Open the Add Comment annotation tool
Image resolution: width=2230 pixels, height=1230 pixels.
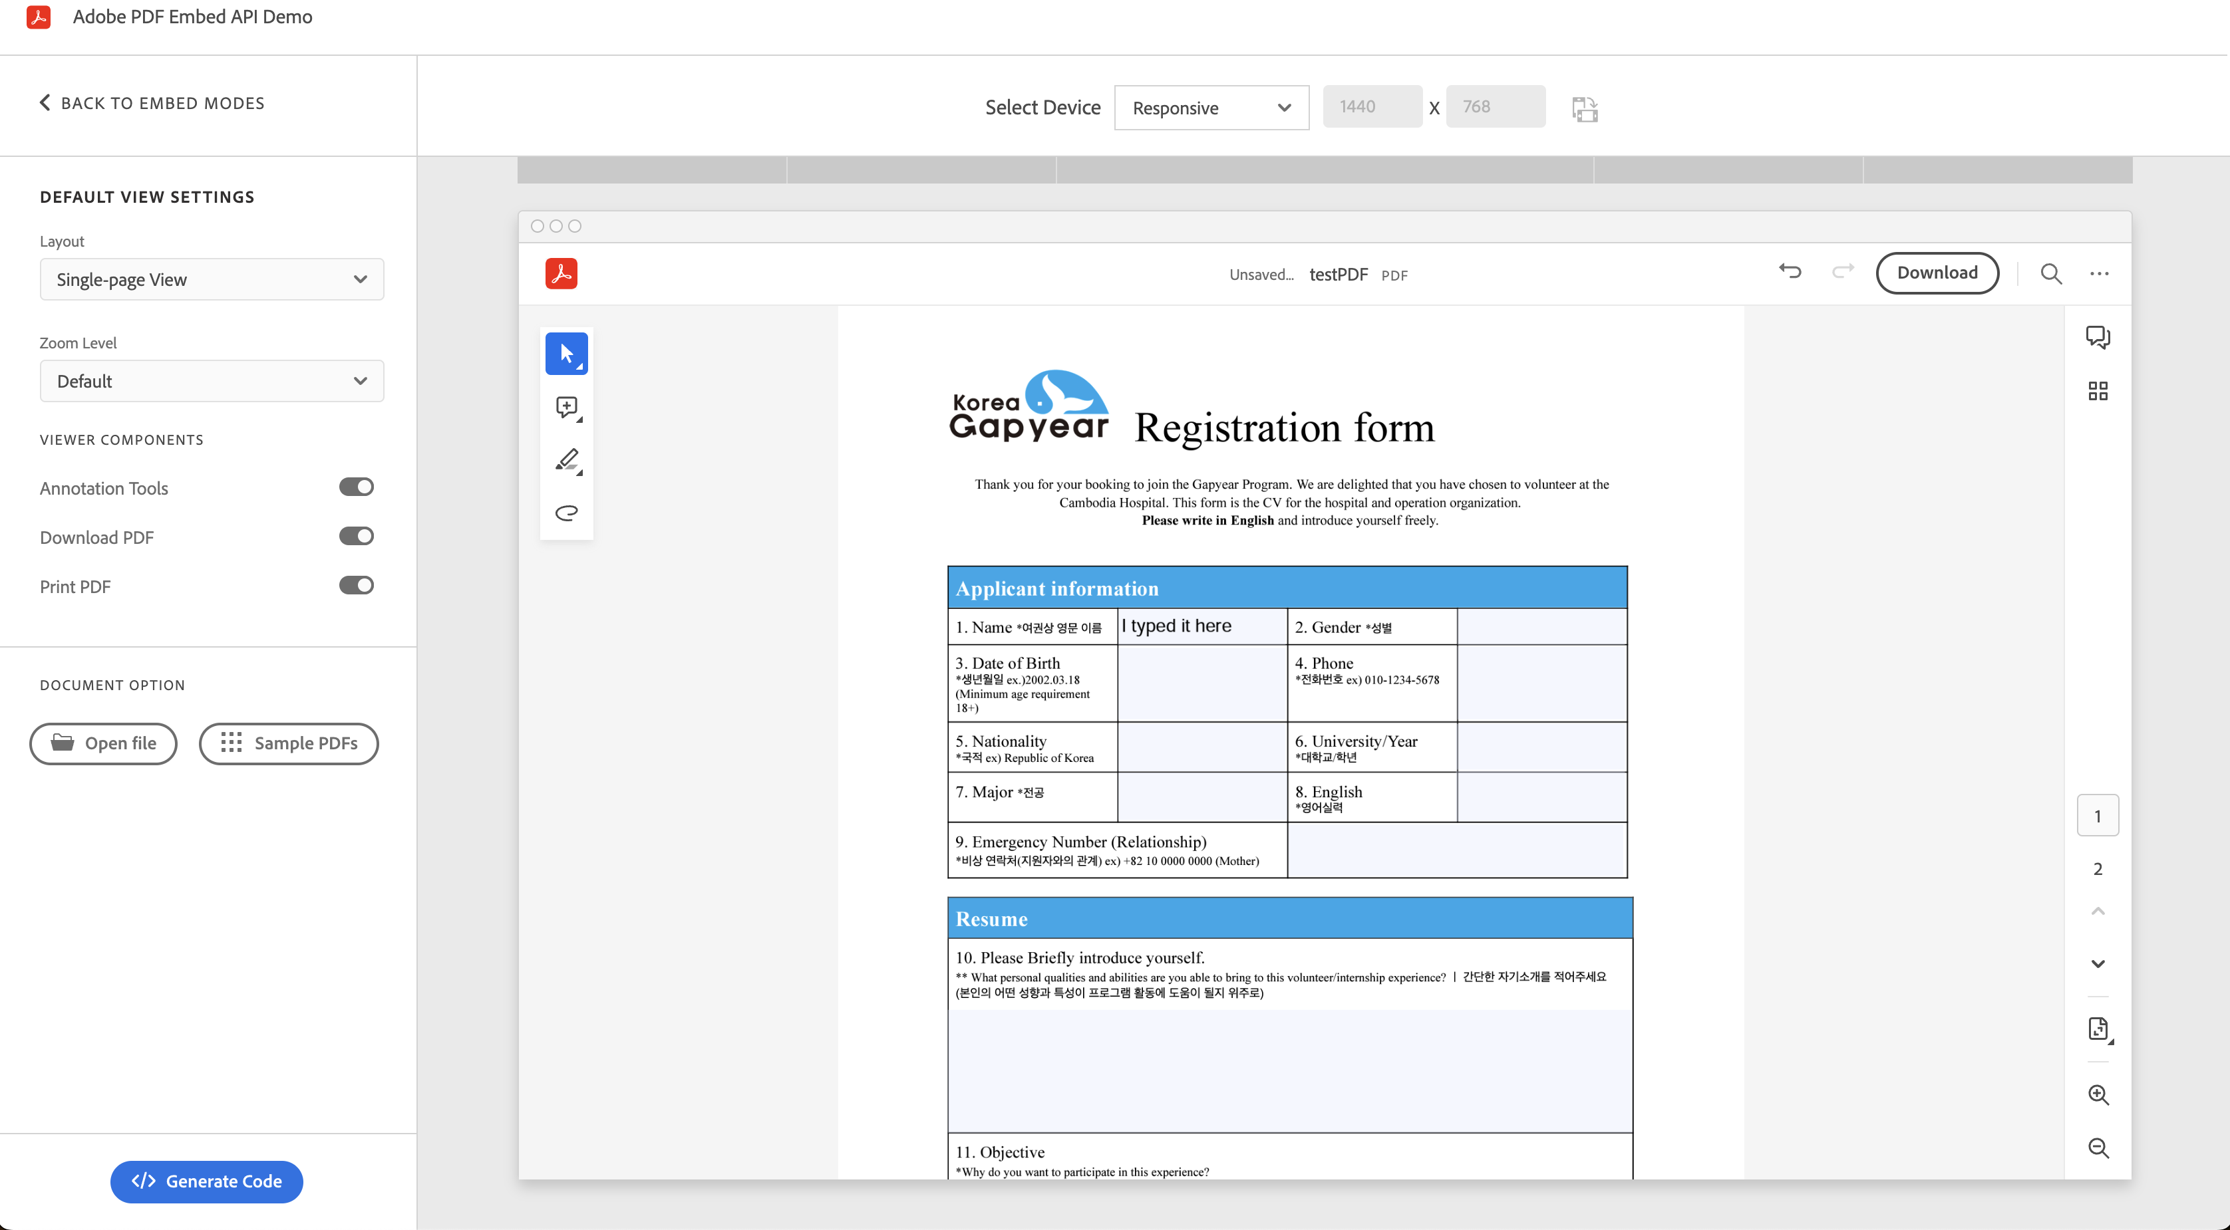point(566,406)
